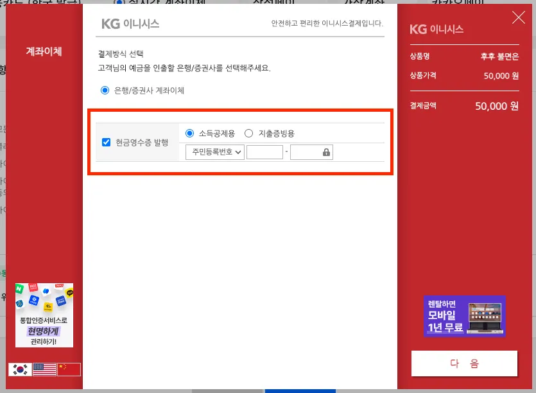Choose the Chinese flag language icon

click(x=69, y=369)
